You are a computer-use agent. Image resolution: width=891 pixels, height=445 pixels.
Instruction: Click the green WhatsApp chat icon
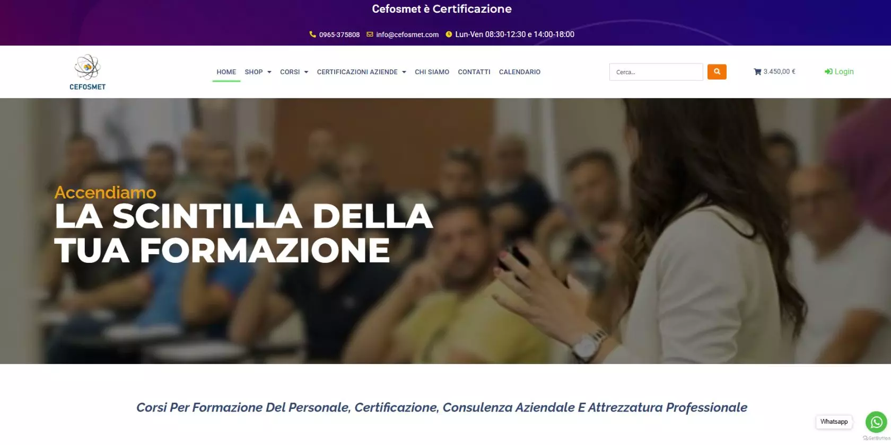pos(876,422)
